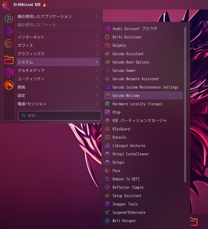This screenshot has height=229, width=208.
Task: Click the settings gear icon in the sidebar
Action: tap(9, 72)
